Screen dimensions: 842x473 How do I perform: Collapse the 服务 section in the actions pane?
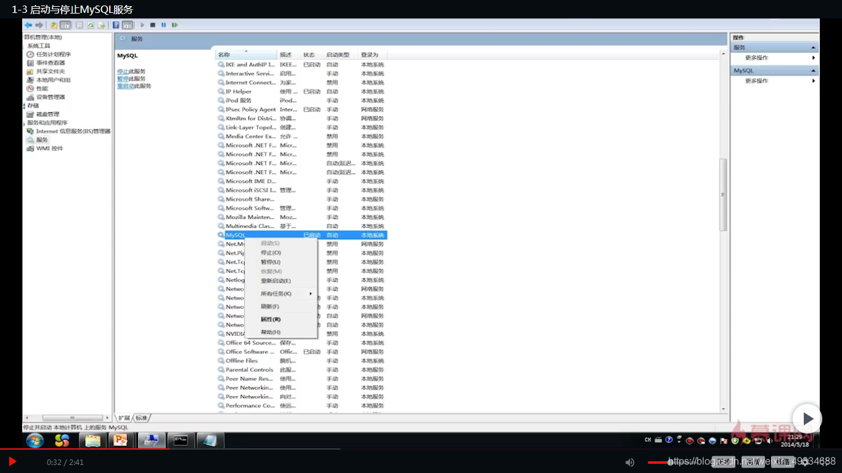(x=814, y=47)
